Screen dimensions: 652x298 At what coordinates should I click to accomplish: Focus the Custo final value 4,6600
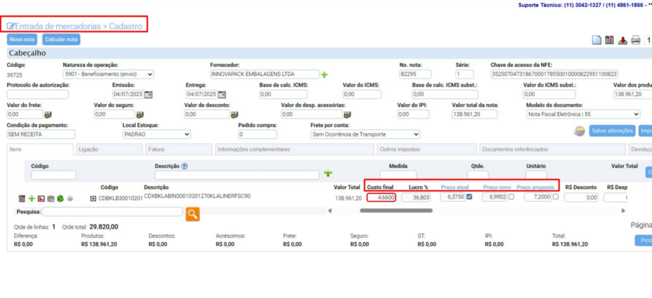pyautogui.click(x=381, y=198)
